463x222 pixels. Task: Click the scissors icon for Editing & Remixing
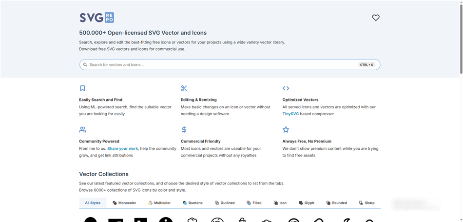(x=184, y=88)
